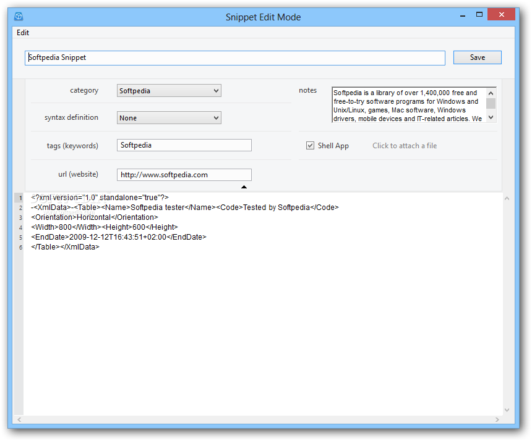Click the syntax definition label
The height and width of the screenshot is (441, 532).
[x=71, y=117]
